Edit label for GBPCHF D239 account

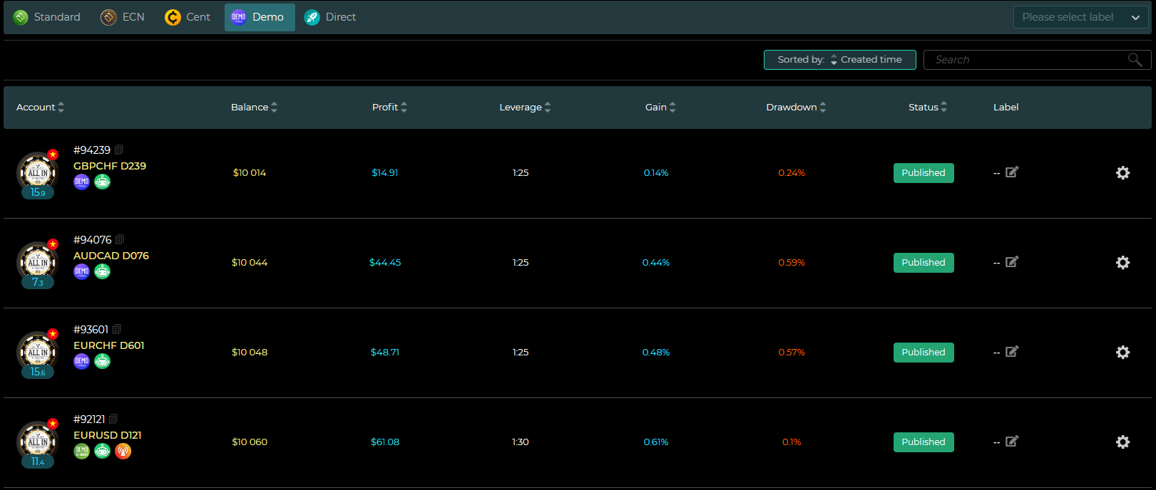coord(1012,172)
